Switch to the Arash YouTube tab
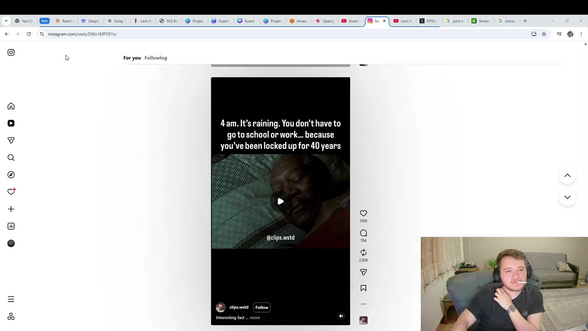This screenshot has width=588, height=331. (351, 21)
